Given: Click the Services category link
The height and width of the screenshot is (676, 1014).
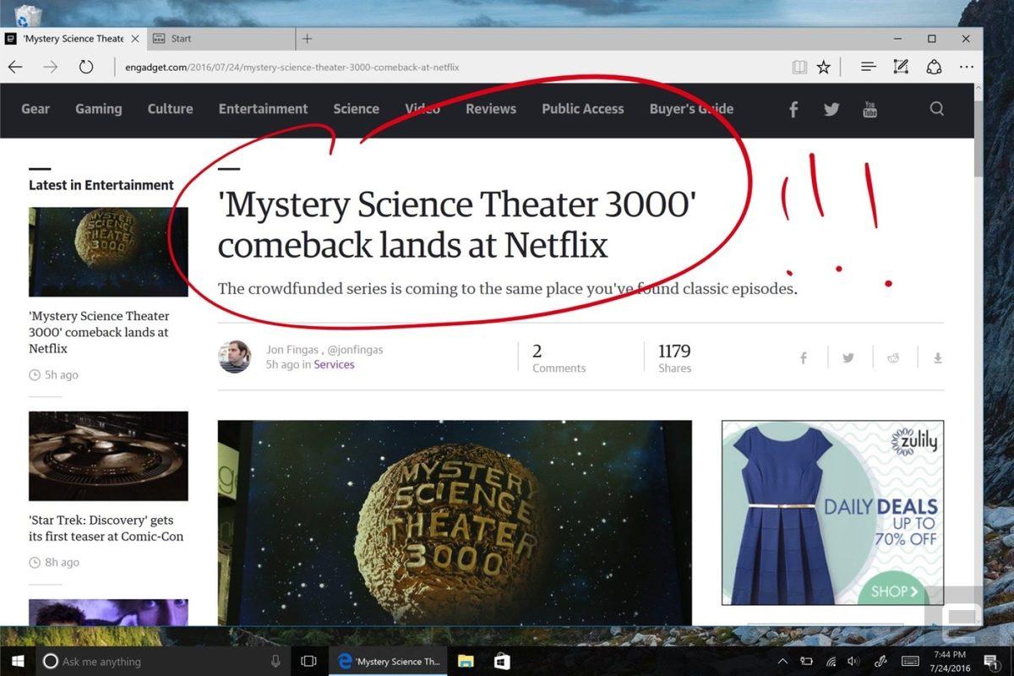Looking at the screenshot, I should click(x=334, y=364).
